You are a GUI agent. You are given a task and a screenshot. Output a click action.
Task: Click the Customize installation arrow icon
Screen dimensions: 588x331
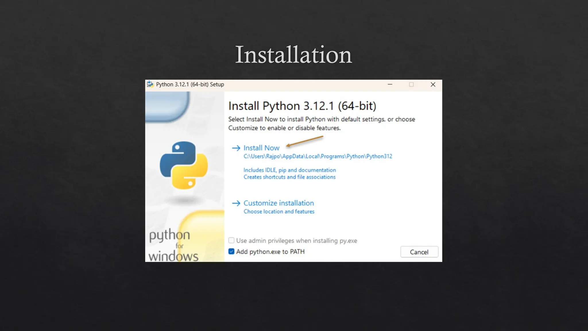tap(236, 203)
